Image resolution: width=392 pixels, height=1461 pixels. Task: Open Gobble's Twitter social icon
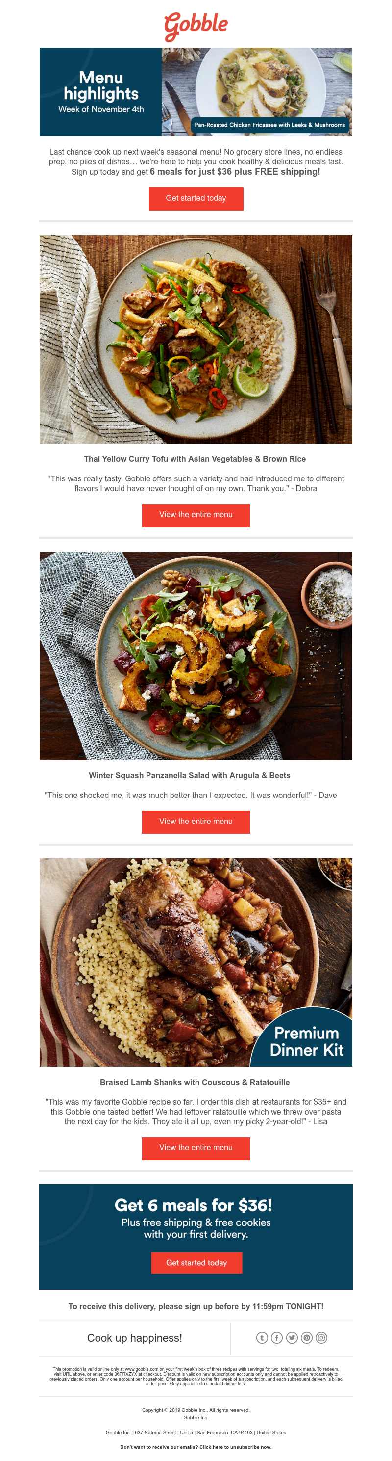[292, 1338]
